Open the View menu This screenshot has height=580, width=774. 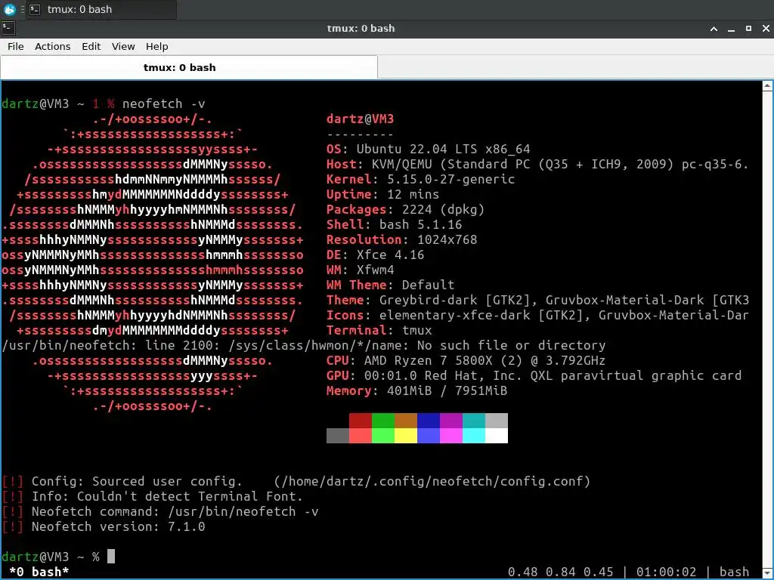pyautogui.click(x=123, y=46)
